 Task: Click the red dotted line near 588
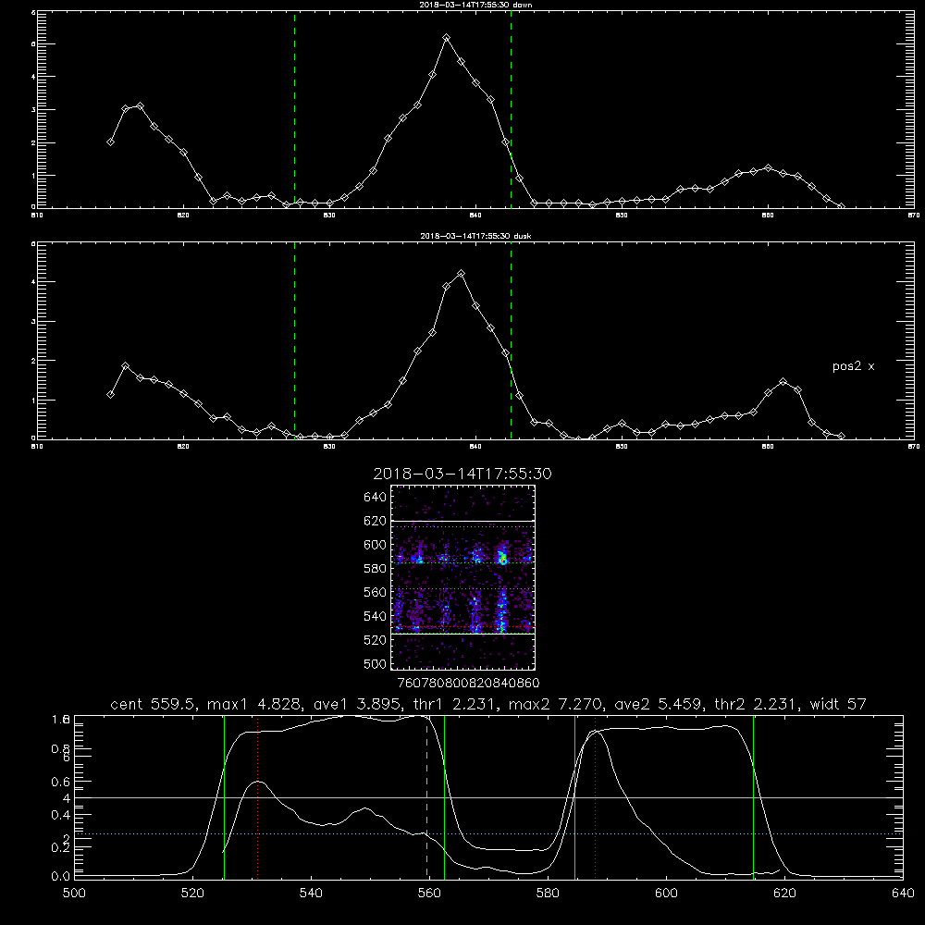coord(595,796)
